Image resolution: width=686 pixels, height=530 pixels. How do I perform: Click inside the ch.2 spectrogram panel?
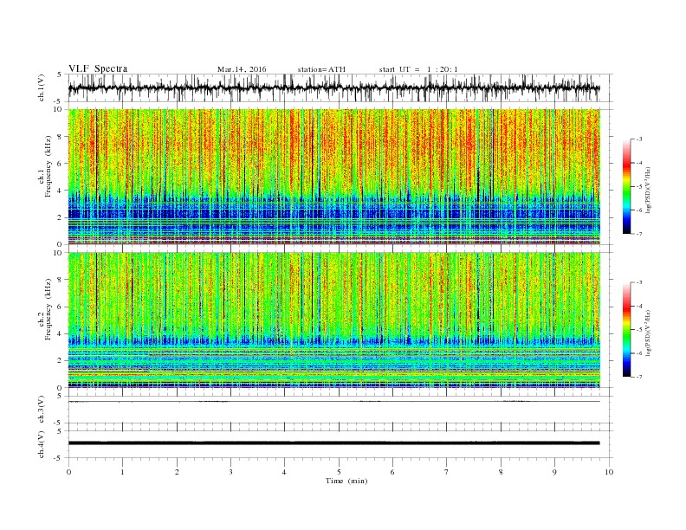point(333,320)
